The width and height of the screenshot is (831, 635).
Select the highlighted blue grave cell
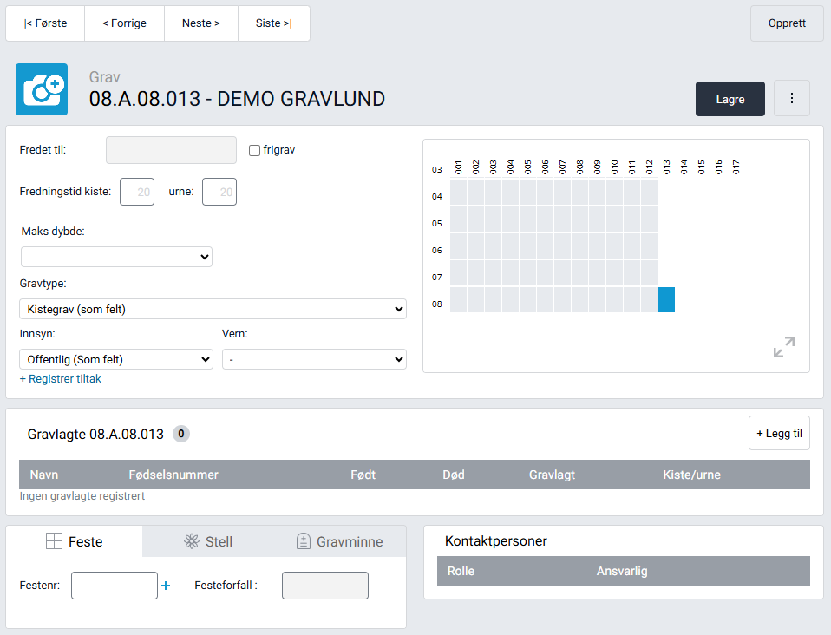click(x=666, y=299)
